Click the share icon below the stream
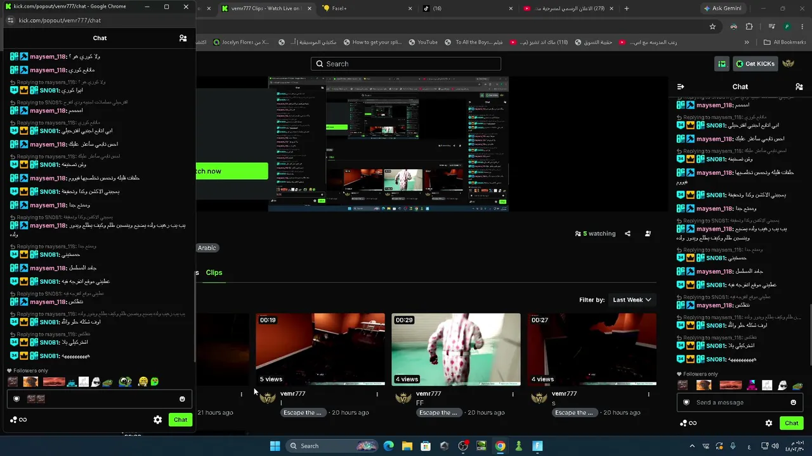The width and height of the screenshot is (812, 456). click(x=627, y=234)
